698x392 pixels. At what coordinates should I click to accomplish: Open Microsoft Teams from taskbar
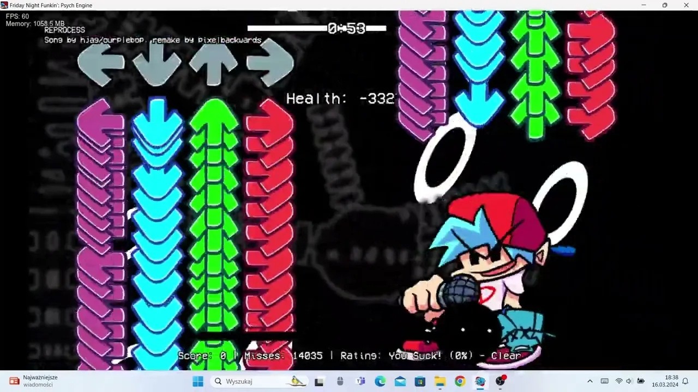click(360, 381)
